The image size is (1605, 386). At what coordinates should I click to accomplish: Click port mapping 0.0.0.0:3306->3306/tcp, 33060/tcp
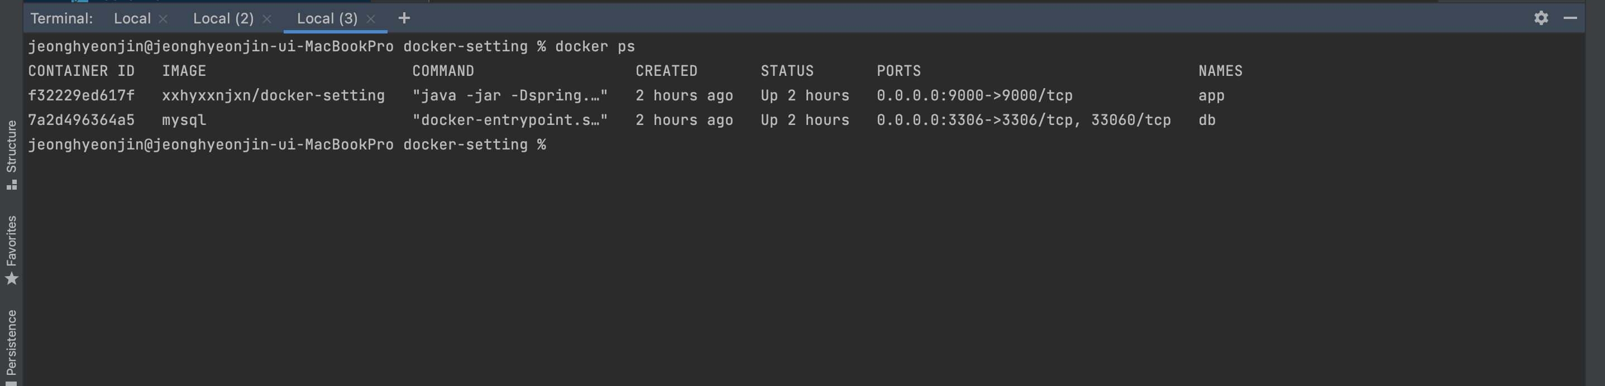1024,119
